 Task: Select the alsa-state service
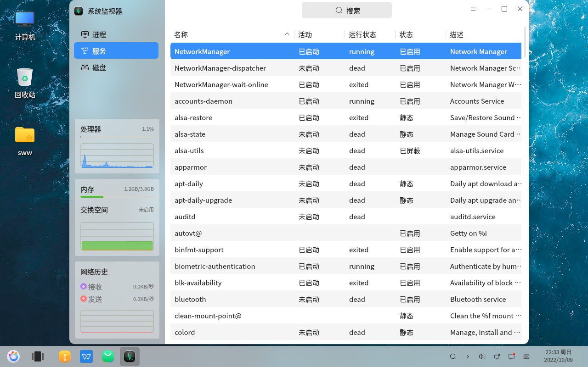(346, 133)
